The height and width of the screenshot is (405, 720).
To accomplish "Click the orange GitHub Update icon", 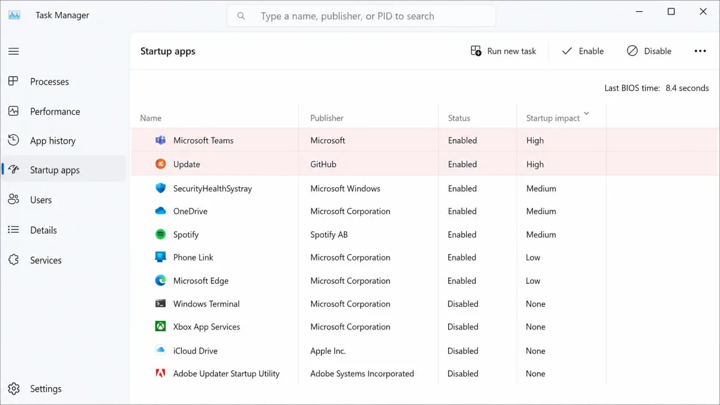I will pos(160,164).
